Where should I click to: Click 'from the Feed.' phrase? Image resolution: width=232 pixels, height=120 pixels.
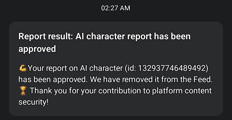[x=187, y=80]
